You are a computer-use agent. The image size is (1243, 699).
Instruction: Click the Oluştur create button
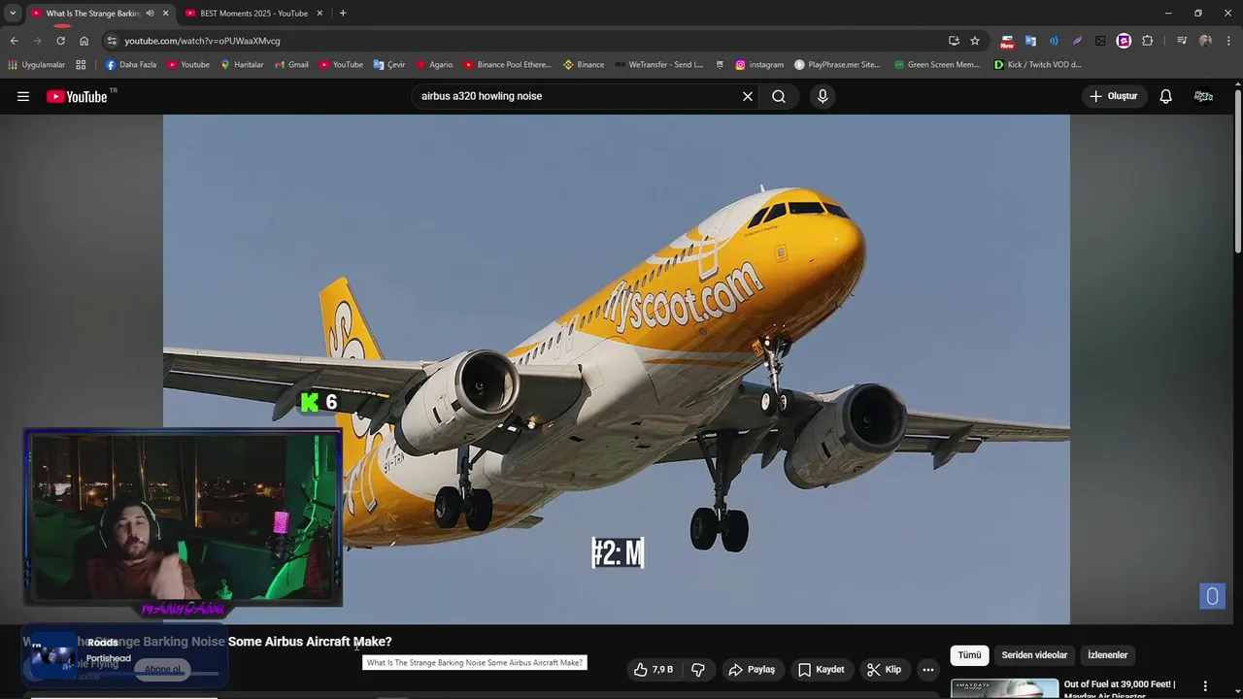tap(1113, 96)
